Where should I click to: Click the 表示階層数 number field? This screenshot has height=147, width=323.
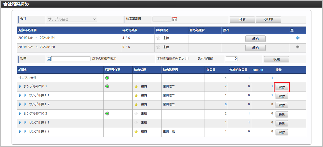click(231, 59)
